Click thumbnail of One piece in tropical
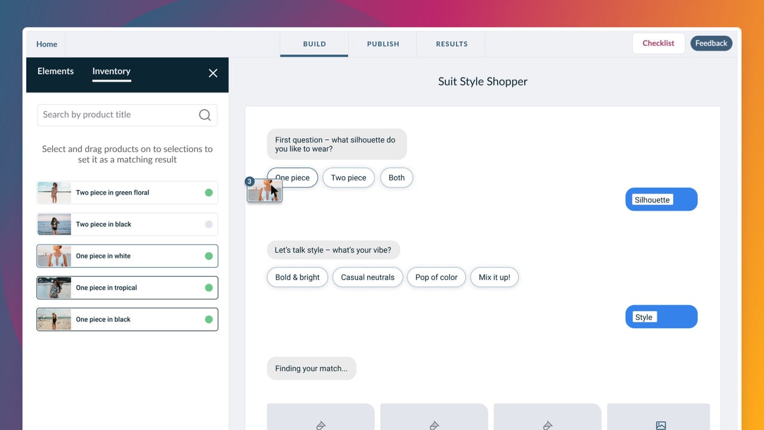 pyautogui.click(x=54, y=288)
